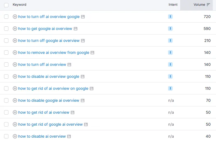The image size is (216, 142).
Task: Open keyword link 'how to disable ai overview'
Action: tap(42, 137)
